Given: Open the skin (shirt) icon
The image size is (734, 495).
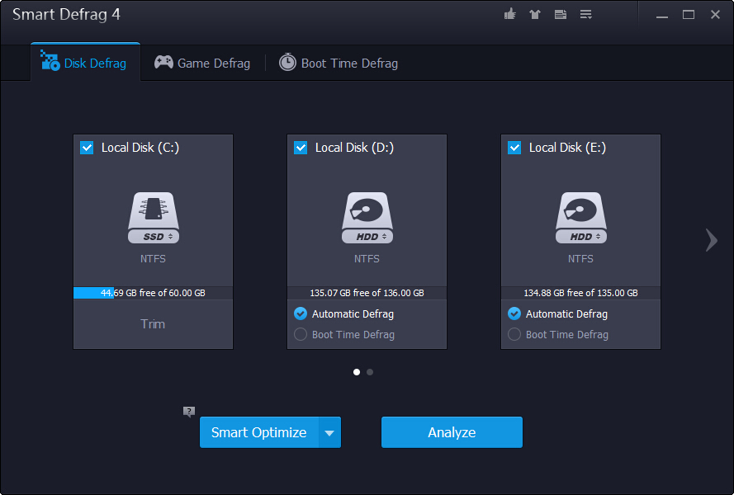Looking at the screenshot, I should point(535,14).
